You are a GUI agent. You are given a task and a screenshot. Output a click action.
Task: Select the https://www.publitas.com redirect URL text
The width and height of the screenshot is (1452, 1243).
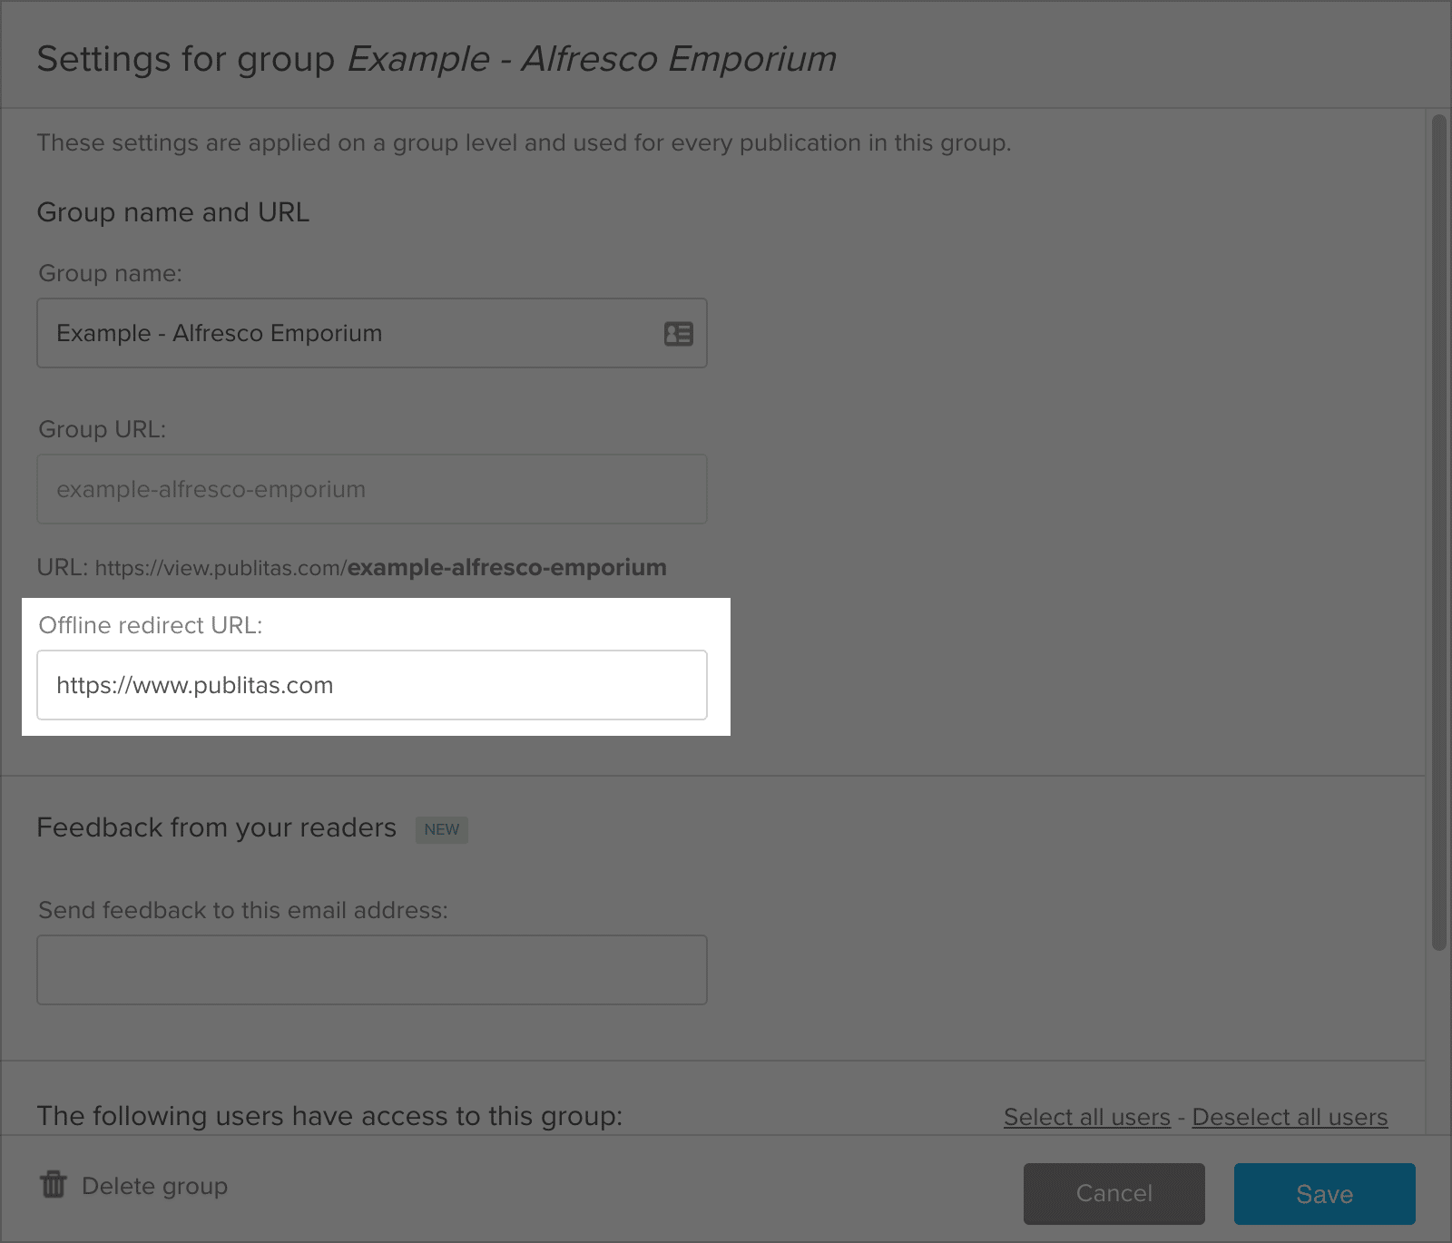[195, 685]
